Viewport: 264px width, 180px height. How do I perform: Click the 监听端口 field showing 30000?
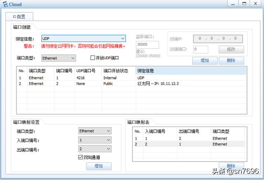pos(147,44)
